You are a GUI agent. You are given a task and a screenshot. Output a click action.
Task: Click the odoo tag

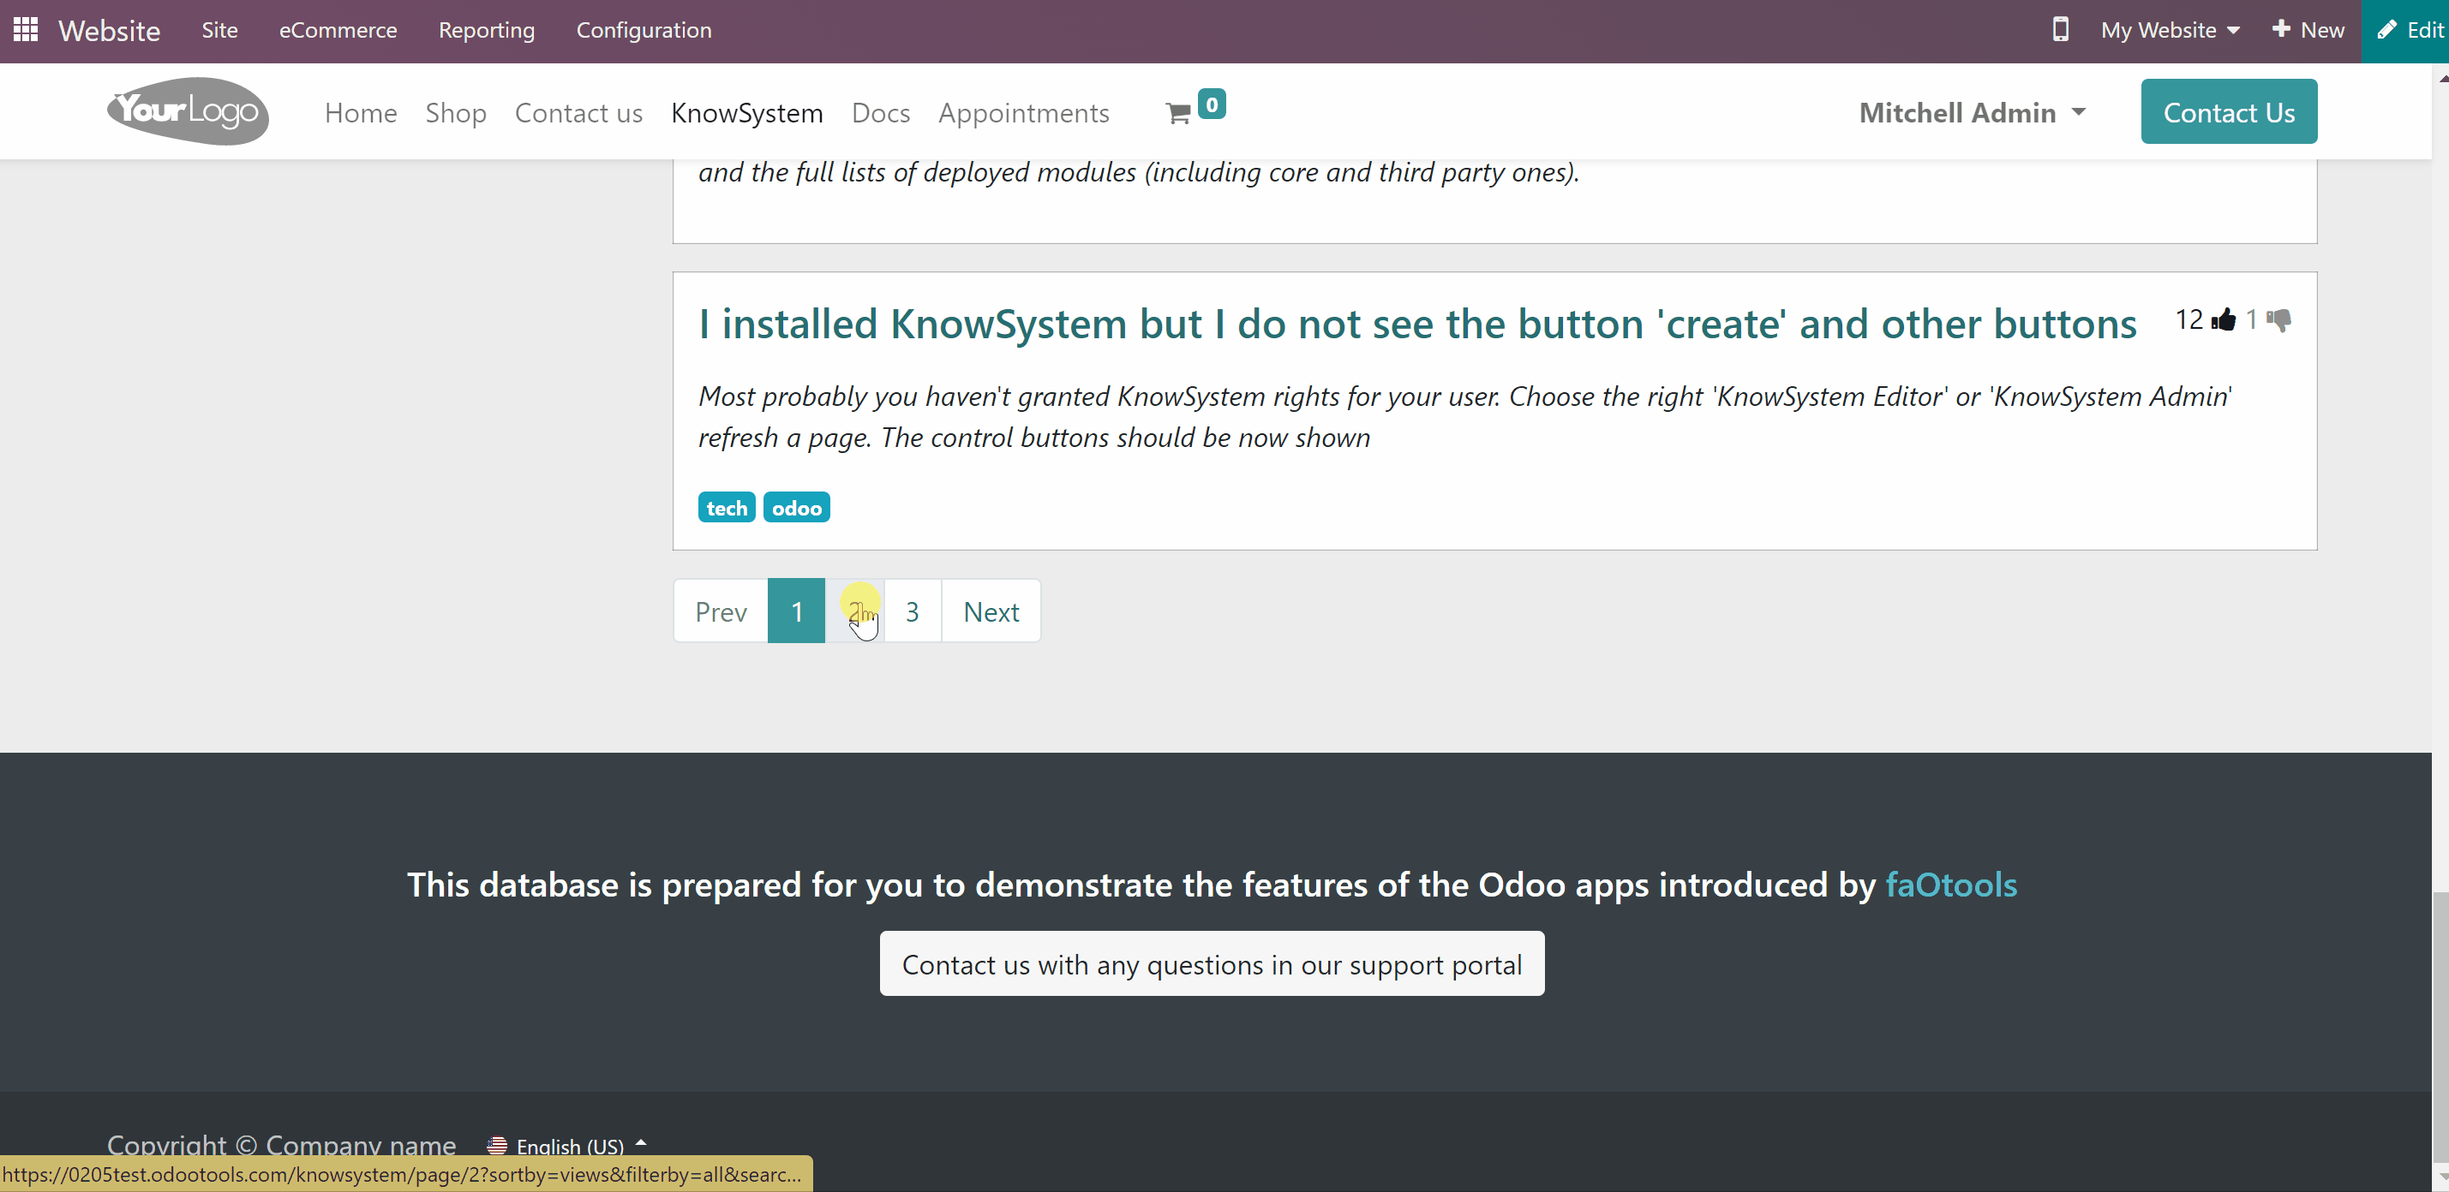[797, 508]
